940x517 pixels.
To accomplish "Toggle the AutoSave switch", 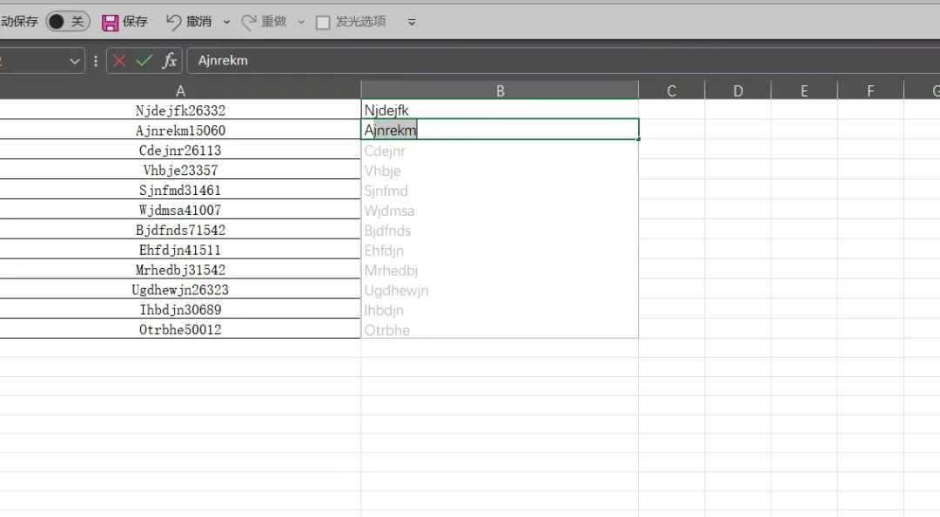I will point(68,22).
